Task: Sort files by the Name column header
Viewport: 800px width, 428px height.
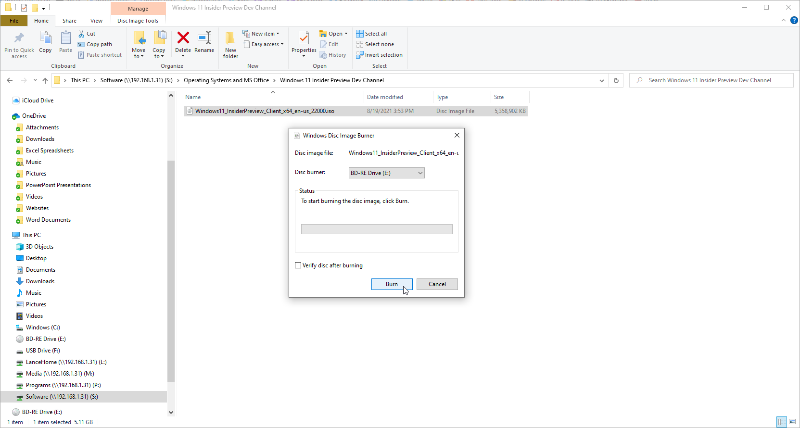Action: 273,97
